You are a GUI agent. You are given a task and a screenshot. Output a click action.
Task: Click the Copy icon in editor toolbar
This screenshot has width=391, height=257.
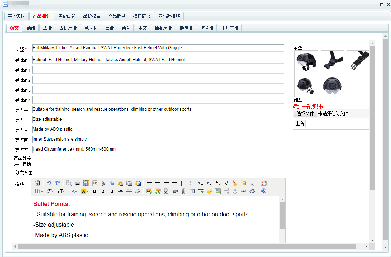tap(112, 183)
